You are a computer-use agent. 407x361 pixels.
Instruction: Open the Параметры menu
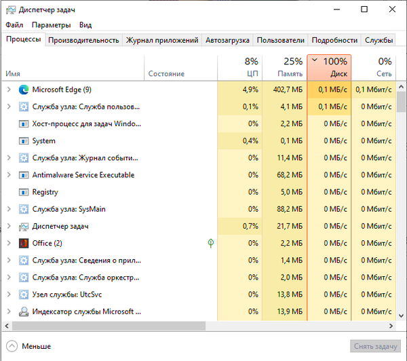pos(51,25)
